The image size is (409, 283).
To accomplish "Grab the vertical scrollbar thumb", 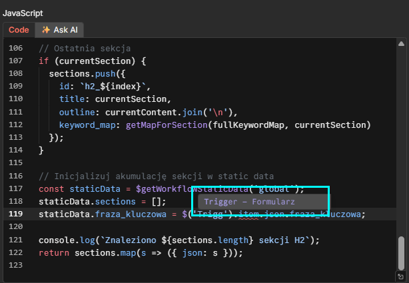I will point(401,253).
